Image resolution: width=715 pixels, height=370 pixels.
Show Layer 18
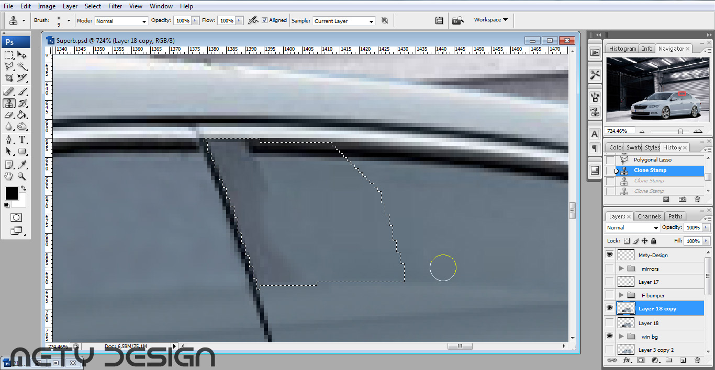[x=609, y=322]
